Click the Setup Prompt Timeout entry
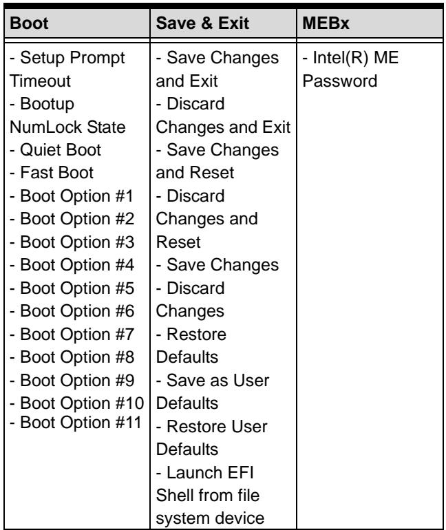Screen dimensions: 446x530 tap(67, 70)
